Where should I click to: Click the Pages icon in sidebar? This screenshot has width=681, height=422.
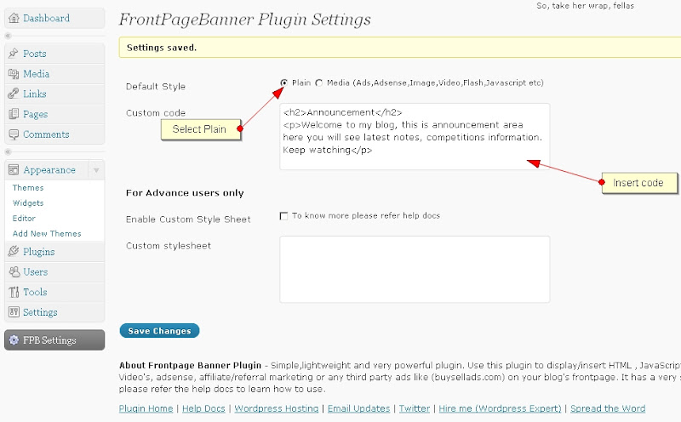[x=14, y=114]
